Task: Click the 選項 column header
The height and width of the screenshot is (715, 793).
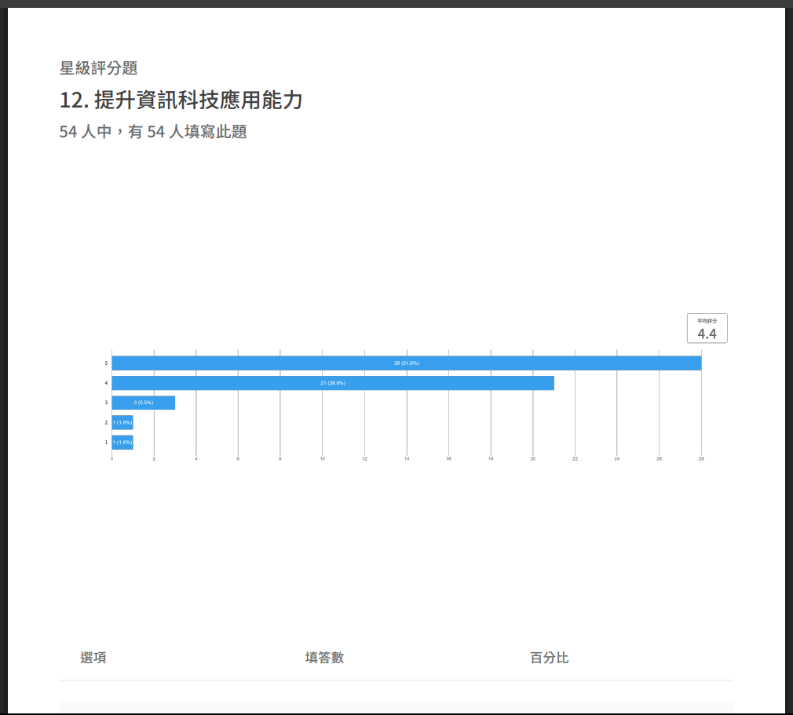Action: point(93,658)
